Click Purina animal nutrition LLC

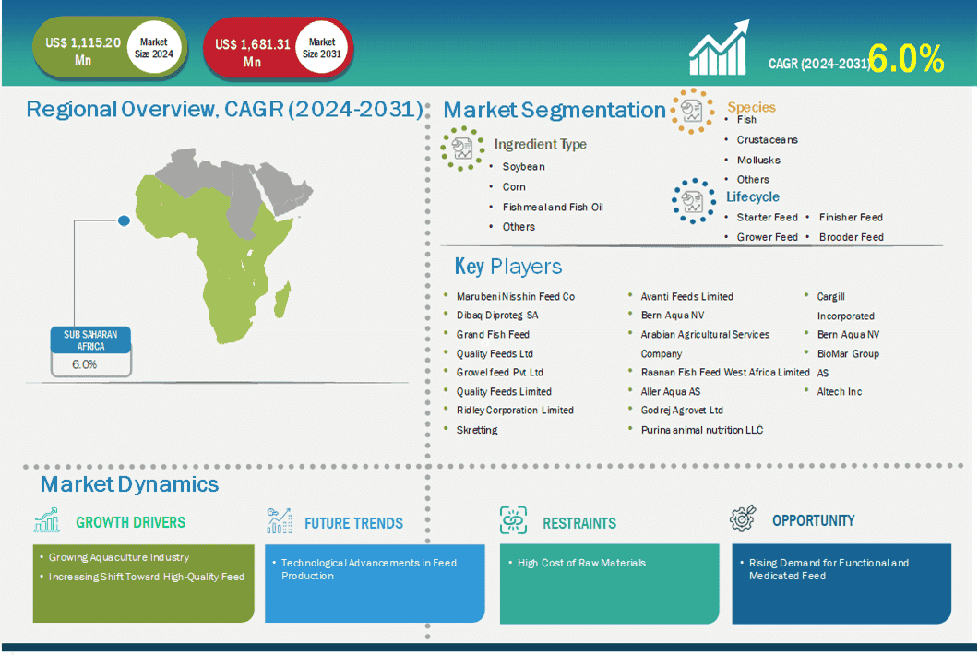(x=702, y=430)
